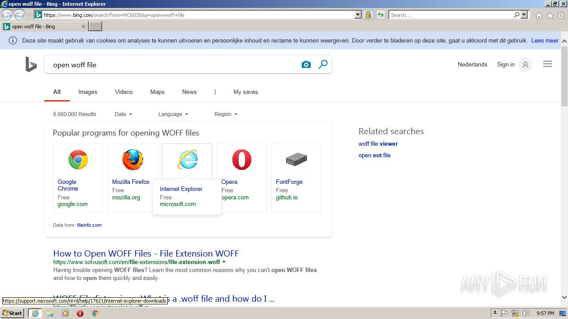The width and height of the screenshot is (568, 319).
Task: Click the Bing logo
Action: click(31, 65)
